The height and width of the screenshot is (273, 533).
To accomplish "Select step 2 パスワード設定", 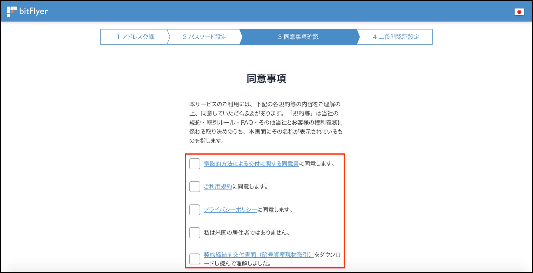I will point(204,37).
